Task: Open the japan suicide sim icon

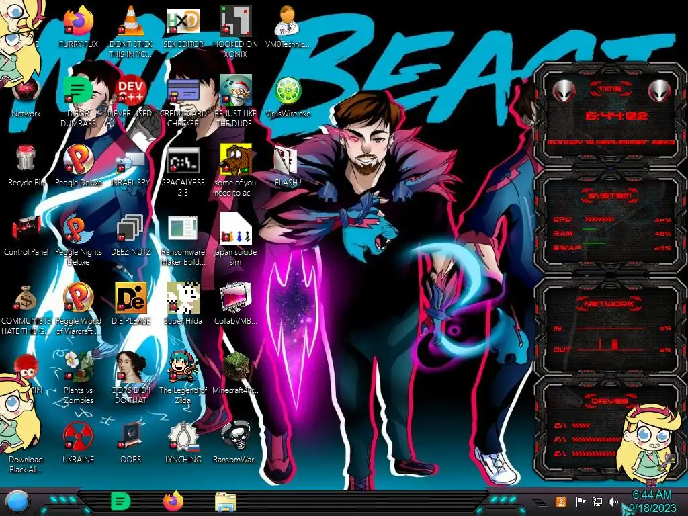Action: click(235, 229)
